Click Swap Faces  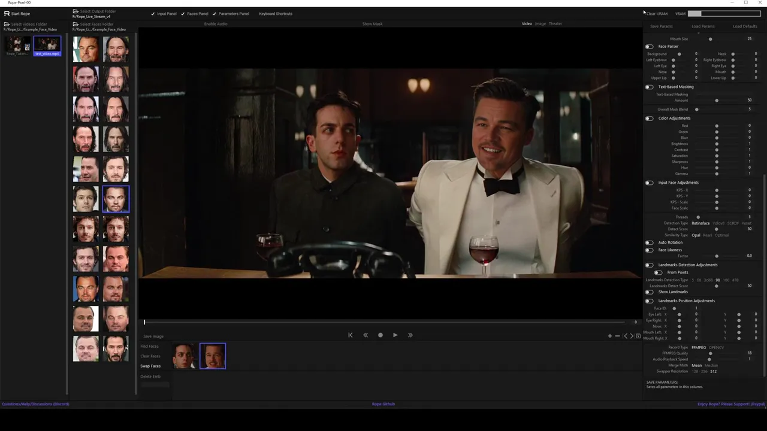(150, 366)
